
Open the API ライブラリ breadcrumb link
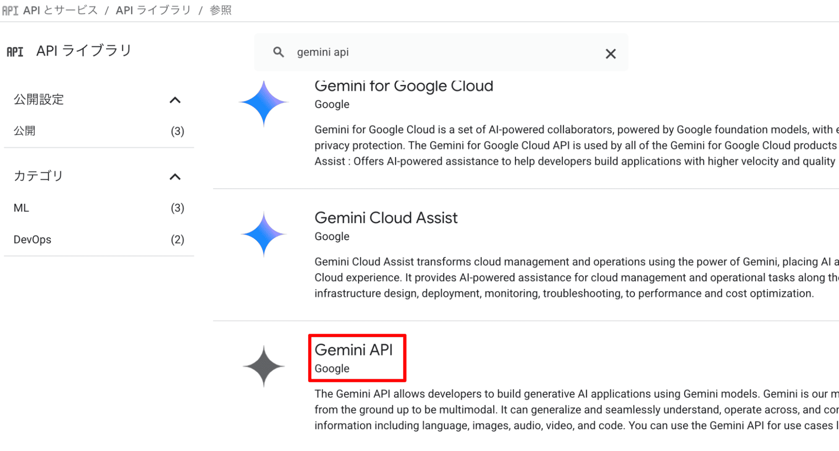click(153, 10)
